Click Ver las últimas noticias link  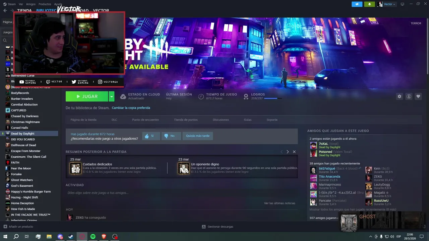point(280,203)
